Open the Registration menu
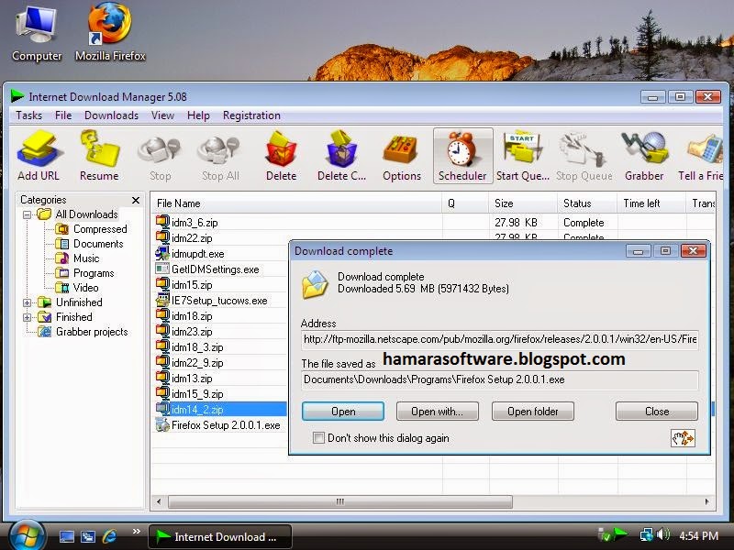The width and height of the screenshot is (734, 550). coord(251,115)
